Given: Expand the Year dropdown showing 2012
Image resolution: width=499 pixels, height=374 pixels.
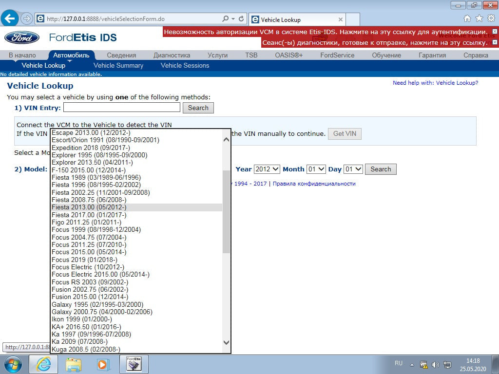Looking at the screenshot, I should point(267,169).
